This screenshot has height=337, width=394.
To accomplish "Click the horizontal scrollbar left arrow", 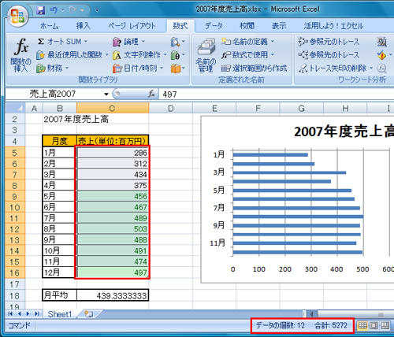I will (312, 313).
